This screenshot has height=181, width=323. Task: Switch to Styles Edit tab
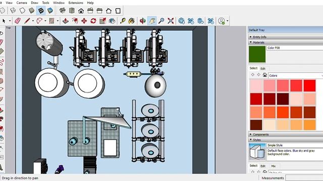pyautogui.click(x=263, y=166)
